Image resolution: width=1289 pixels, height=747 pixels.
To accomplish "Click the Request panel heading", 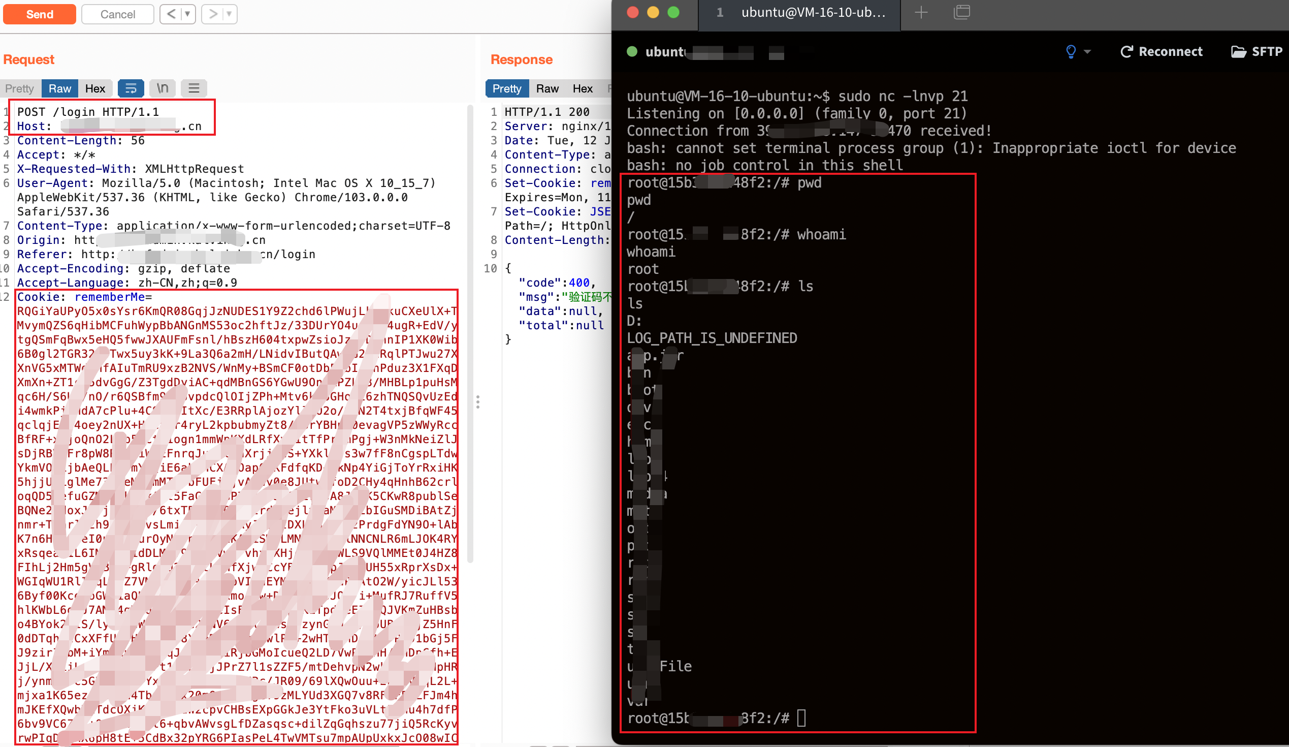I will [x=28, y=59].
